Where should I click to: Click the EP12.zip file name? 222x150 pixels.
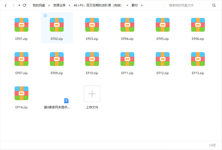163,73
